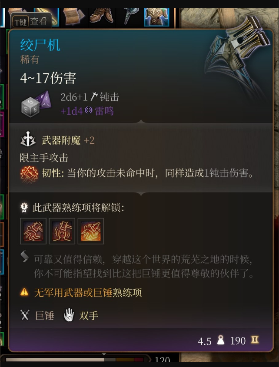Click the weight icon beside 4.5
Screen dimensions: 279x367
tap(220, 340)
